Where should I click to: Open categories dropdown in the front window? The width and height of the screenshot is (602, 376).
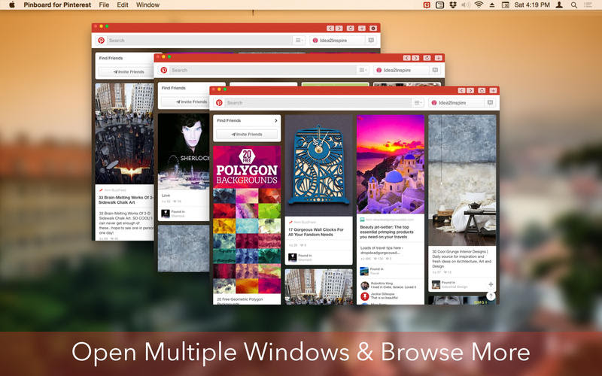tap(418, 103)
